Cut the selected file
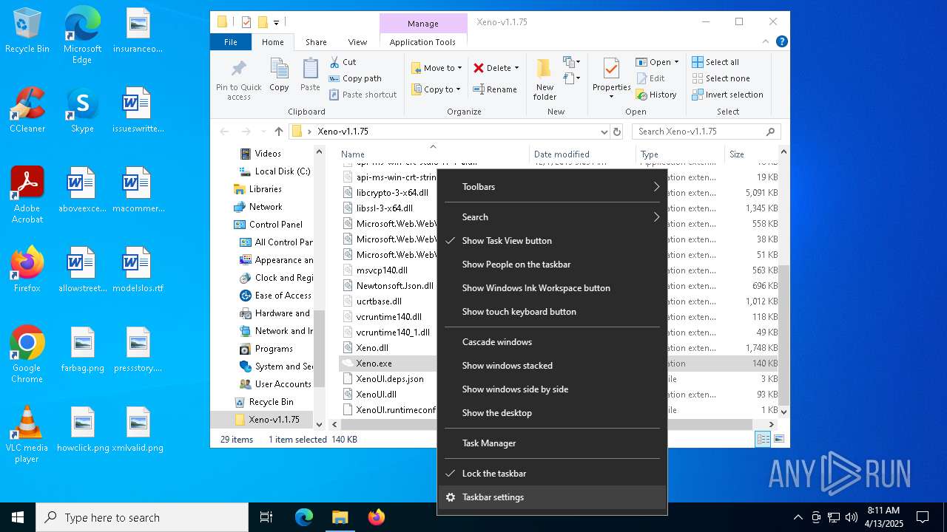 pos(343,62)
